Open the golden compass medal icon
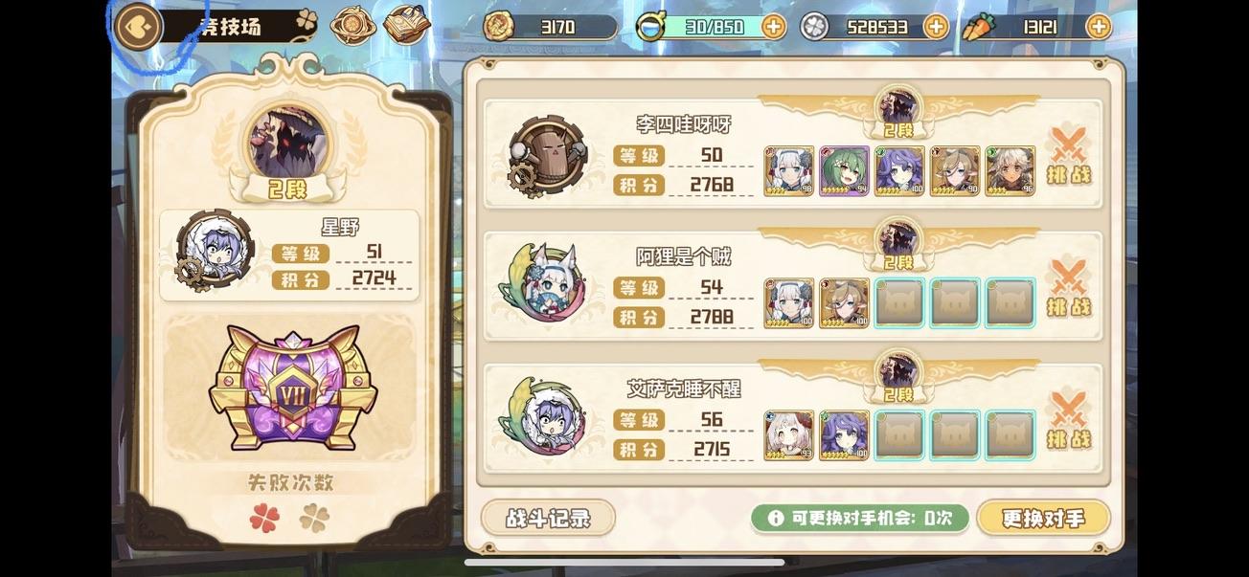Viewport: 1249px width, 577px height. (353, 26)
